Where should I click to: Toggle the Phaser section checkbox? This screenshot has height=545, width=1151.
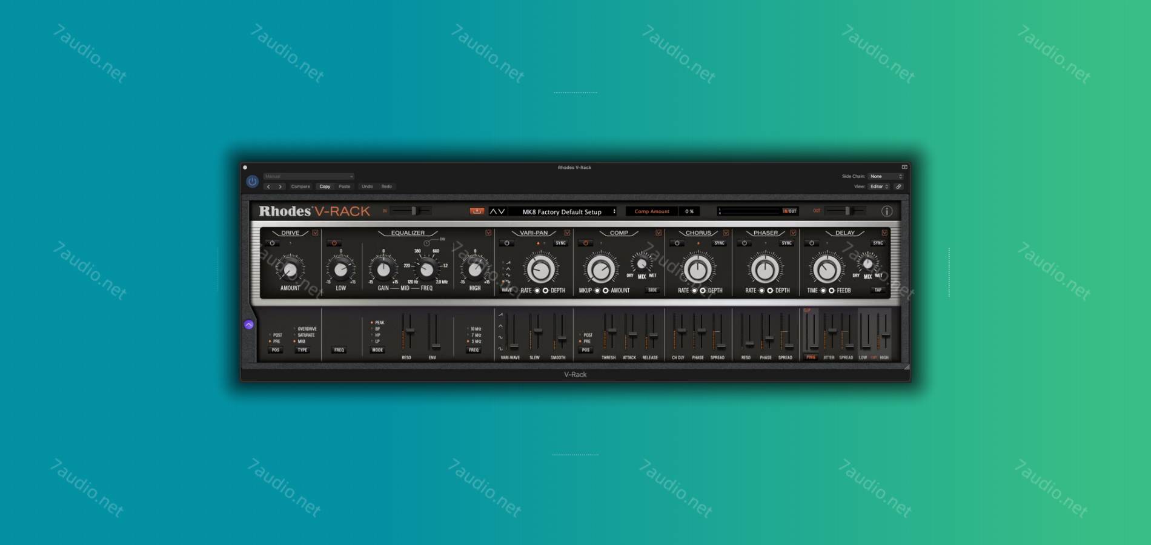click(x=793, y=233)
